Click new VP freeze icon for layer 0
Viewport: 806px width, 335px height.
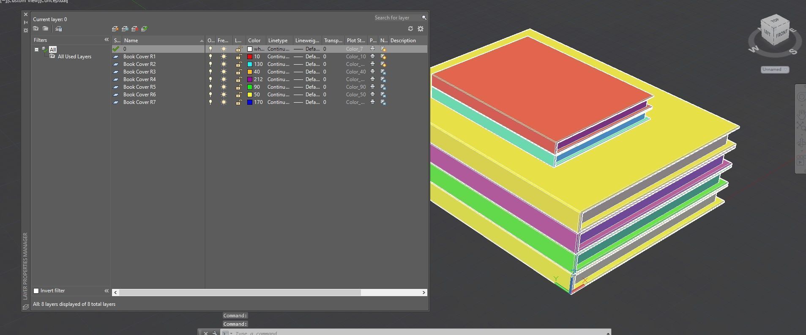click(x=383, y=49)
